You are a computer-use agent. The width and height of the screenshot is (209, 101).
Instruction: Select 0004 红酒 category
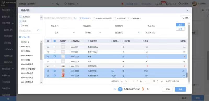pyautogui.click(x=25, y=60)
